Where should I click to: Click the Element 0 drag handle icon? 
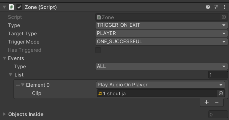click(x=18, y=85)
